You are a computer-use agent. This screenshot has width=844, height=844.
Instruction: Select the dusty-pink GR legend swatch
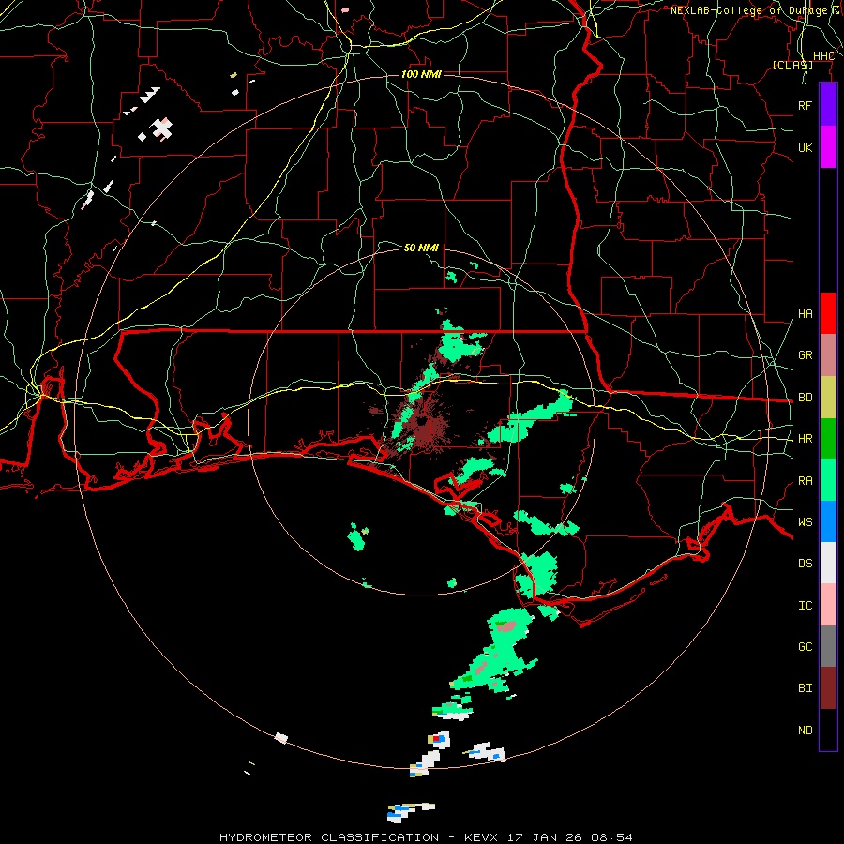(828, 355)
